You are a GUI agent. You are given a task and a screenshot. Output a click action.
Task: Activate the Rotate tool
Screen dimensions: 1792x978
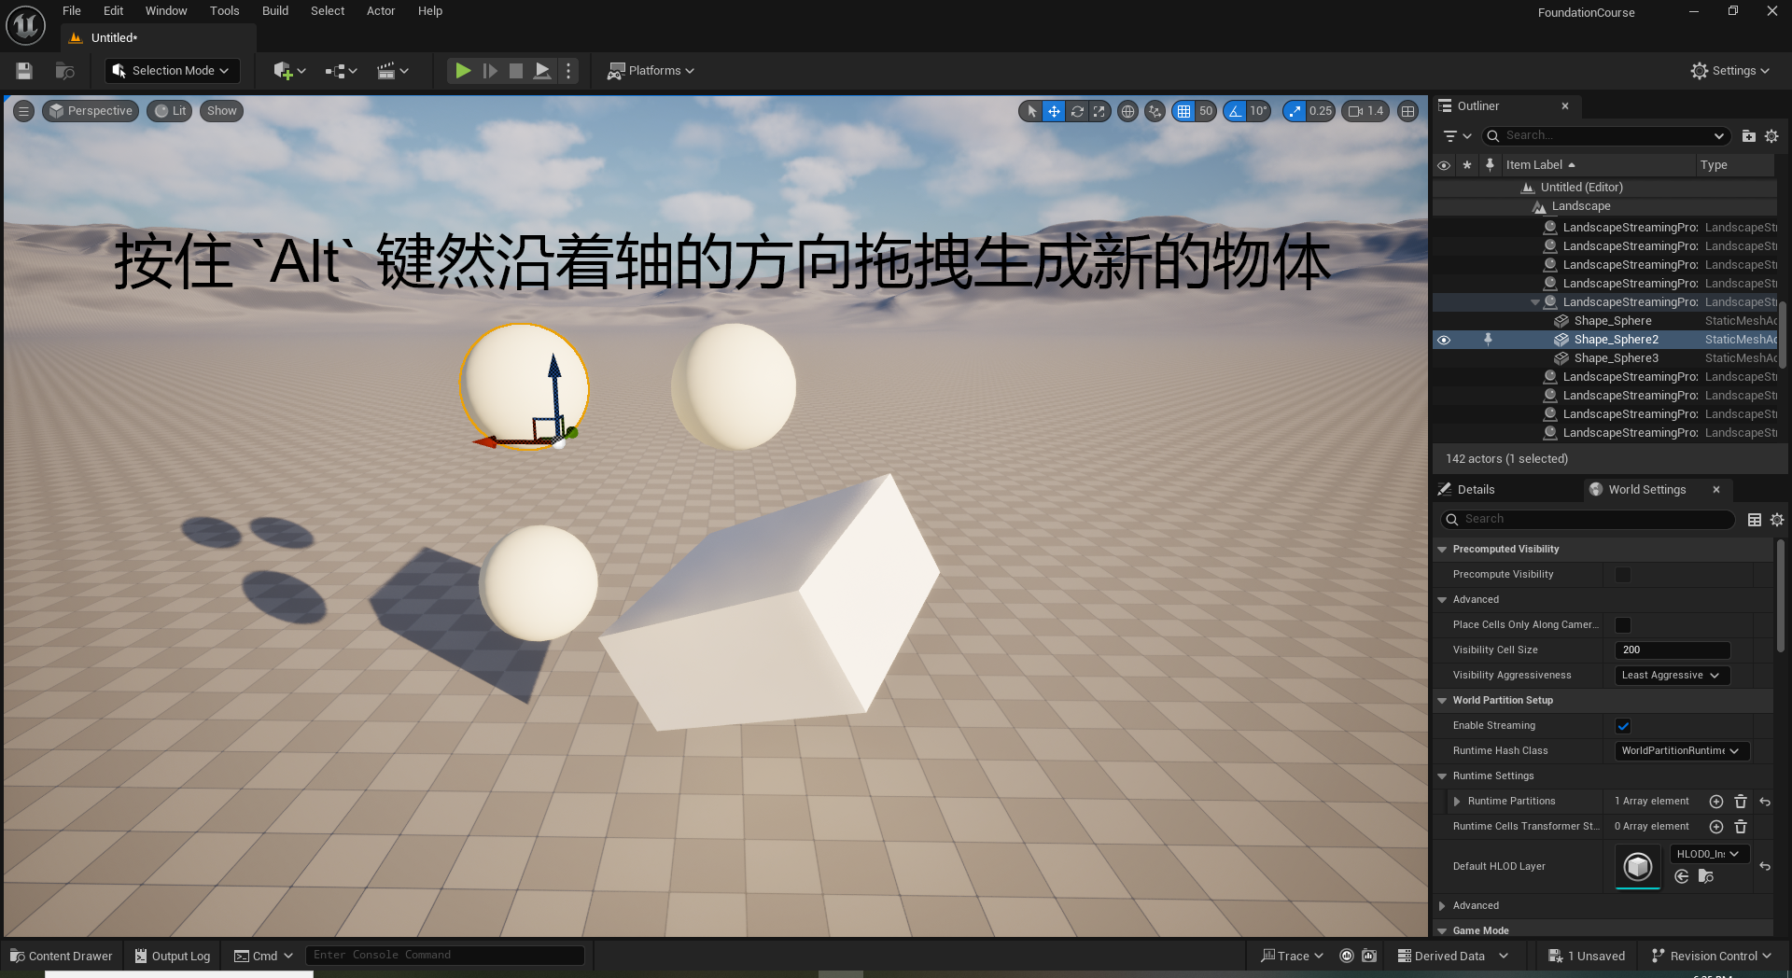pyautogui.click(x=1077, y=111)
